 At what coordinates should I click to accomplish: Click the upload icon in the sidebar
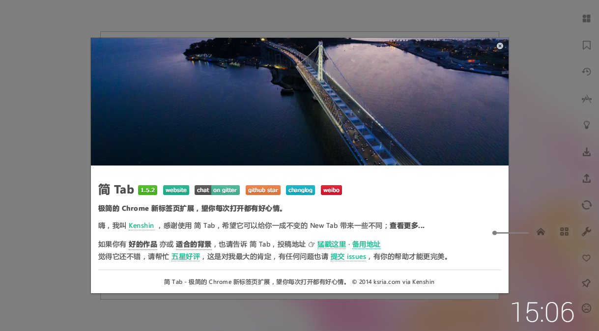pos(586,178)
